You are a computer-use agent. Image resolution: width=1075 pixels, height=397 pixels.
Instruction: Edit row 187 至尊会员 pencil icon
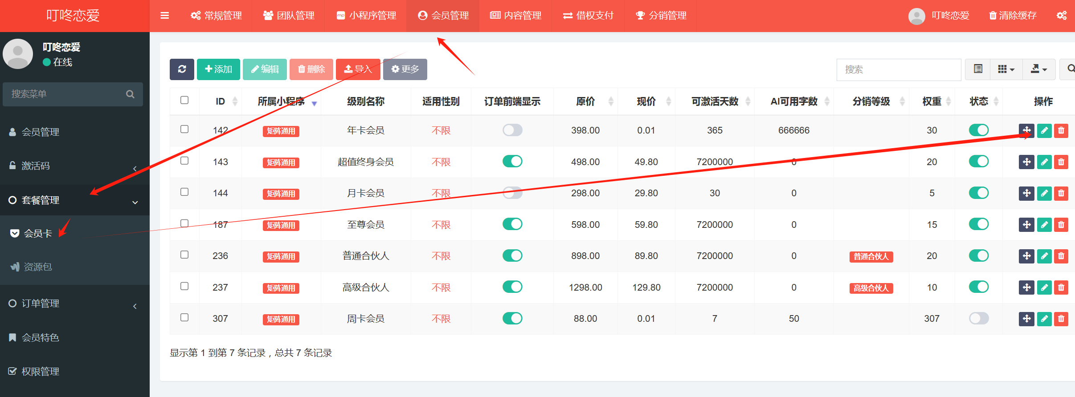(1044, 225)
